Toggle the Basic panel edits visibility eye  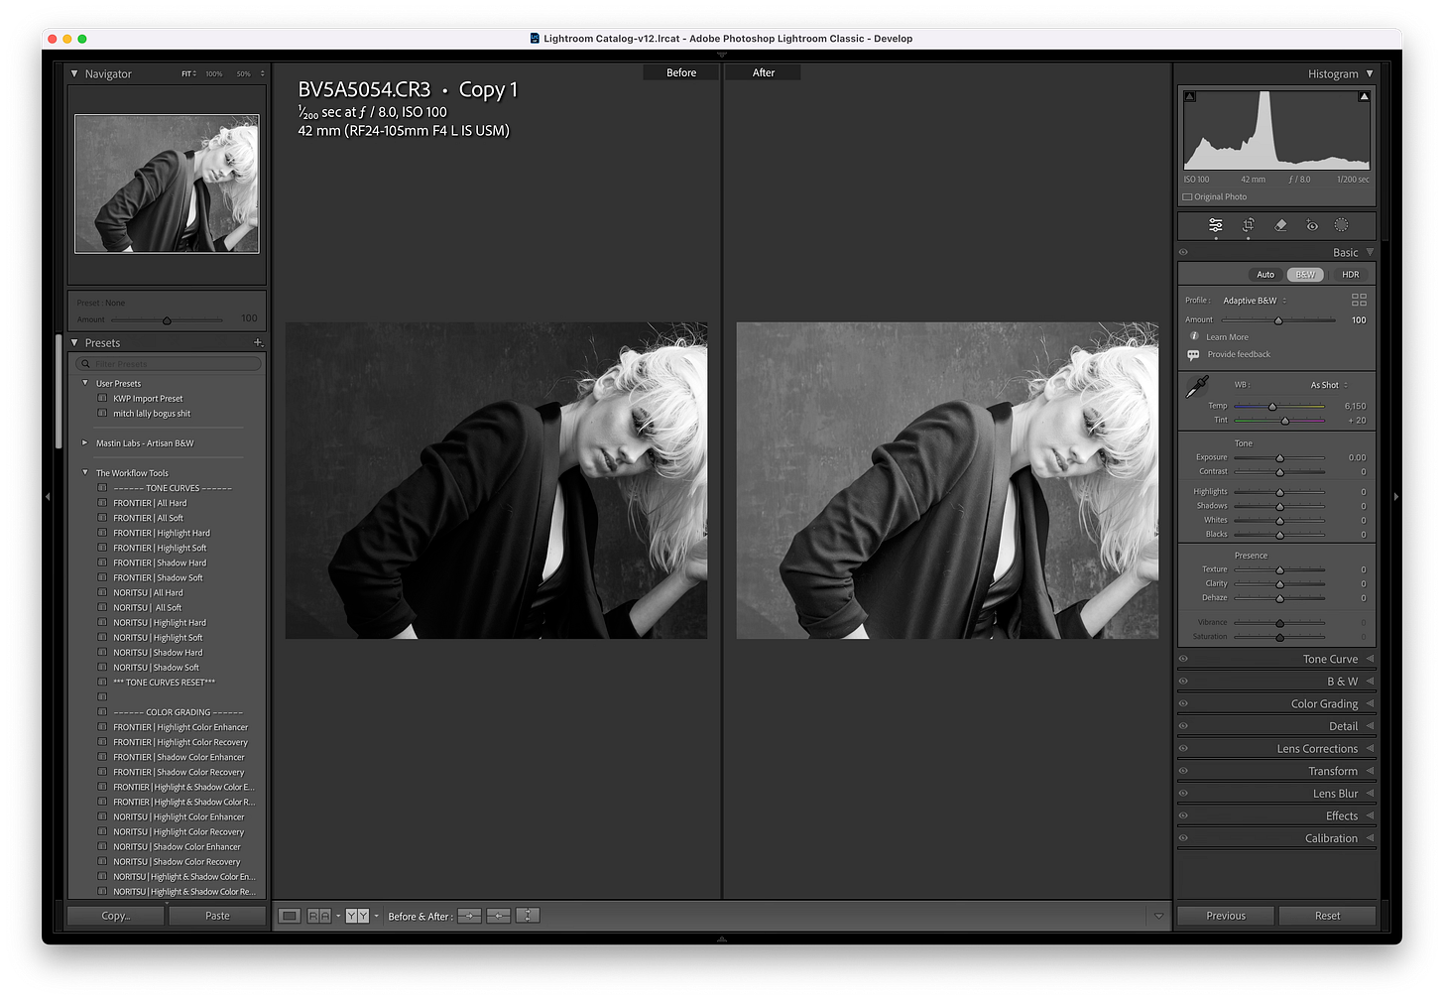(1183, 251)
